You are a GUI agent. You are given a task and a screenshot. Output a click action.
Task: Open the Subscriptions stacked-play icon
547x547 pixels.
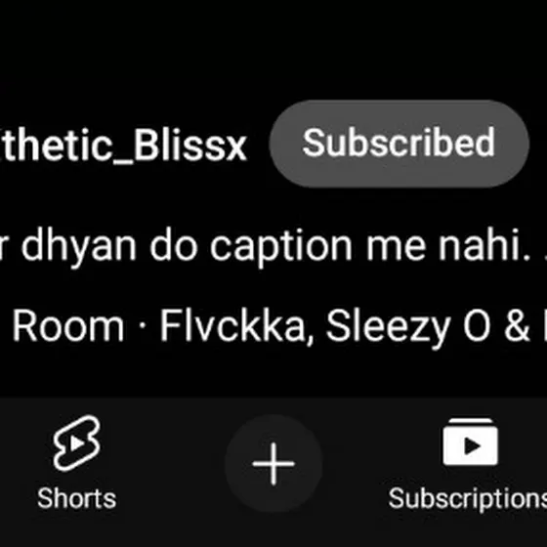coord(470,442)
